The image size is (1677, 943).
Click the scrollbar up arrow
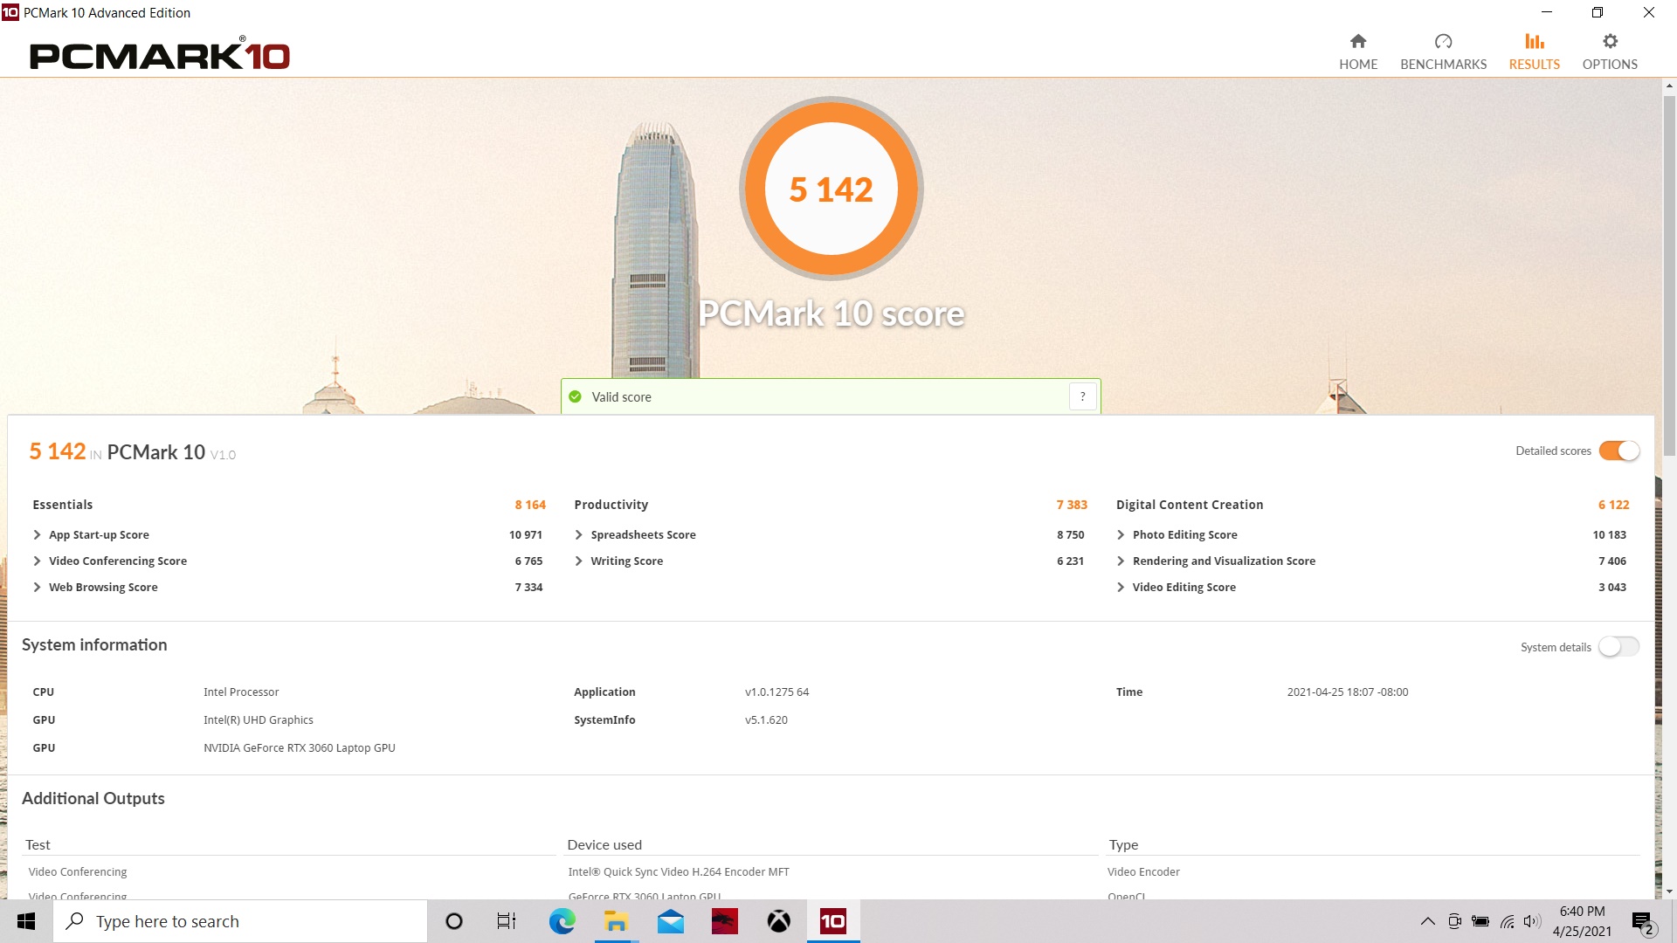point(1669,86)
